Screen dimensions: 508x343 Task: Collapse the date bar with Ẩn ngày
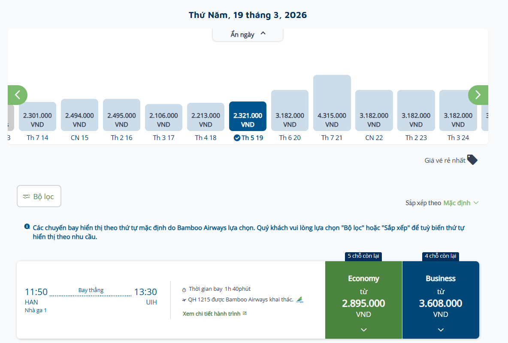[x=248, y=35]
